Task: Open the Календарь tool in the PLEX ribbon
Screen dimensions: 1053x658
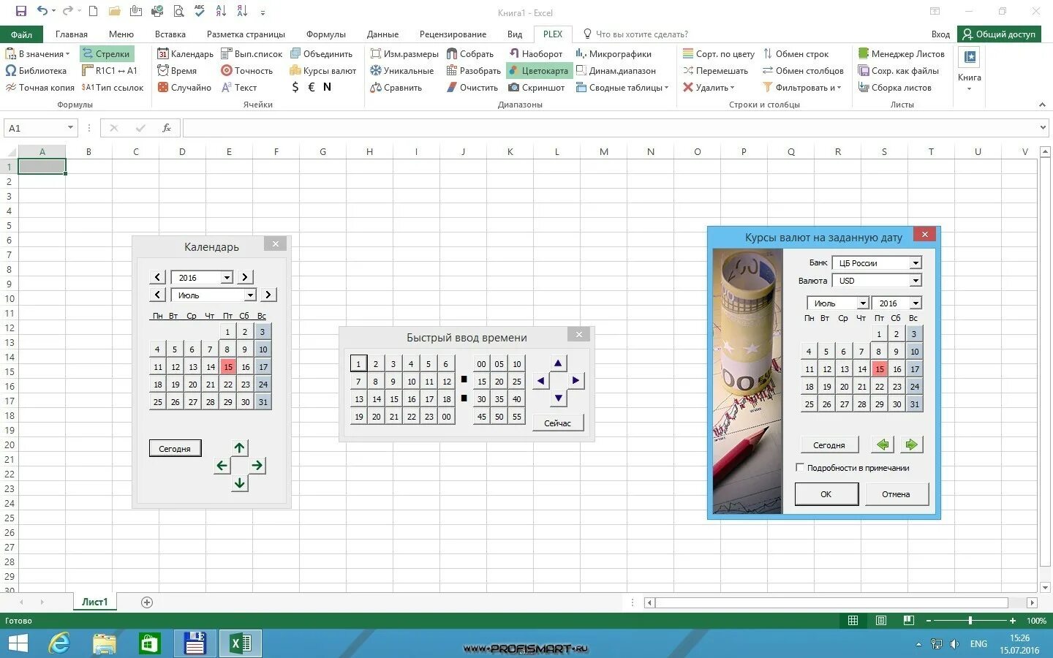Action: [185, 53]
